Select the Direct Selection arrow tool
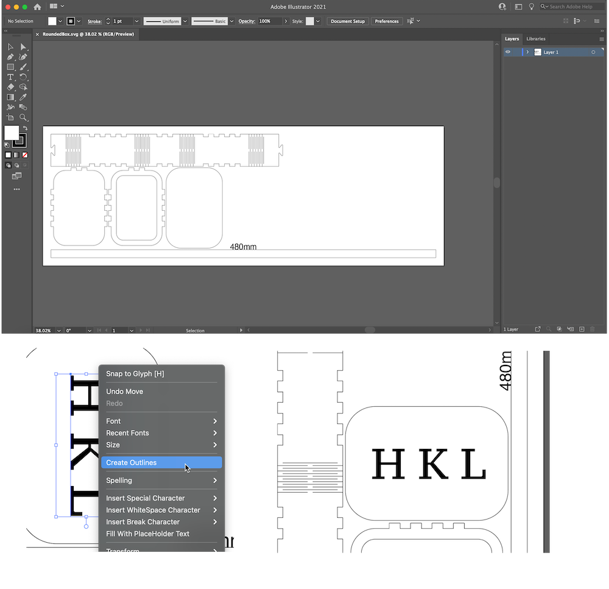This screenshot has width=609, height=589. pyautogui.click(x=23, y=47)
